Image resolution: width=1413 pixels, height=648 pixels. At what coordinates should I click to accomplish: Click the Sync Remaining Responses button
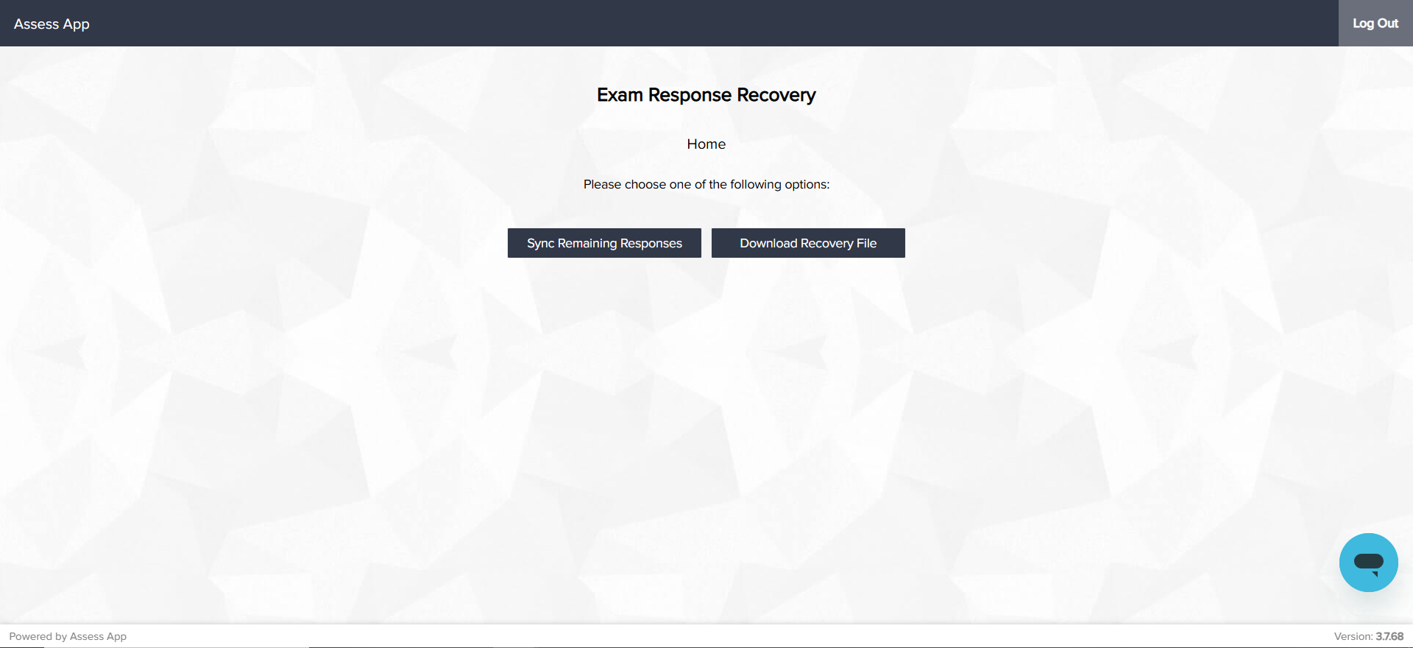tap(604, 243)
